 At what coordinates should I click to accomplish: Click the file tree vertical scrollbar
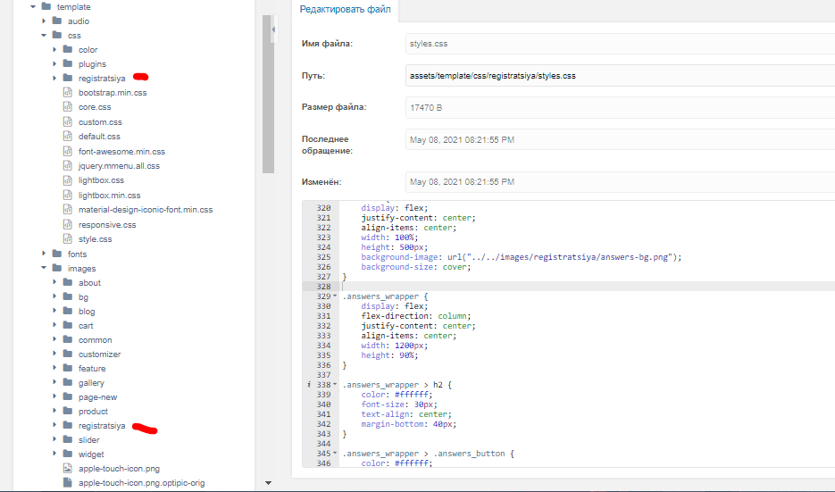(268, 89)
